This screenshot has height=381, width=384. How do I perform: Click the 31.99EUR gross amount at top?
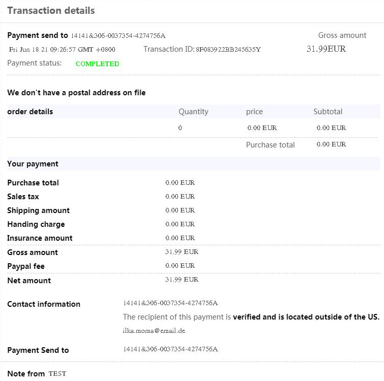point(326,49)
